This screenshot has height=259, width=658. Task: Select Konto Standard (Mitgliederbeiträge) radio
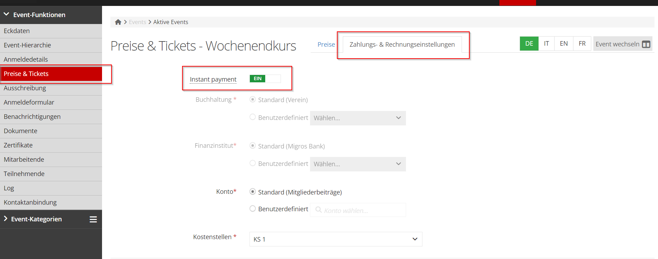click(253, 191)
